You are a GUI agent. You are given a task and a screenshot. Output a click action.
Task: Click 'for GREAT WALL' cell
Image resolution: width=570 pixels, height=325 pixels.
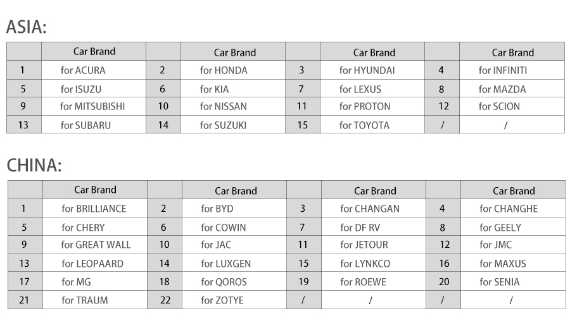coord(95,245)
